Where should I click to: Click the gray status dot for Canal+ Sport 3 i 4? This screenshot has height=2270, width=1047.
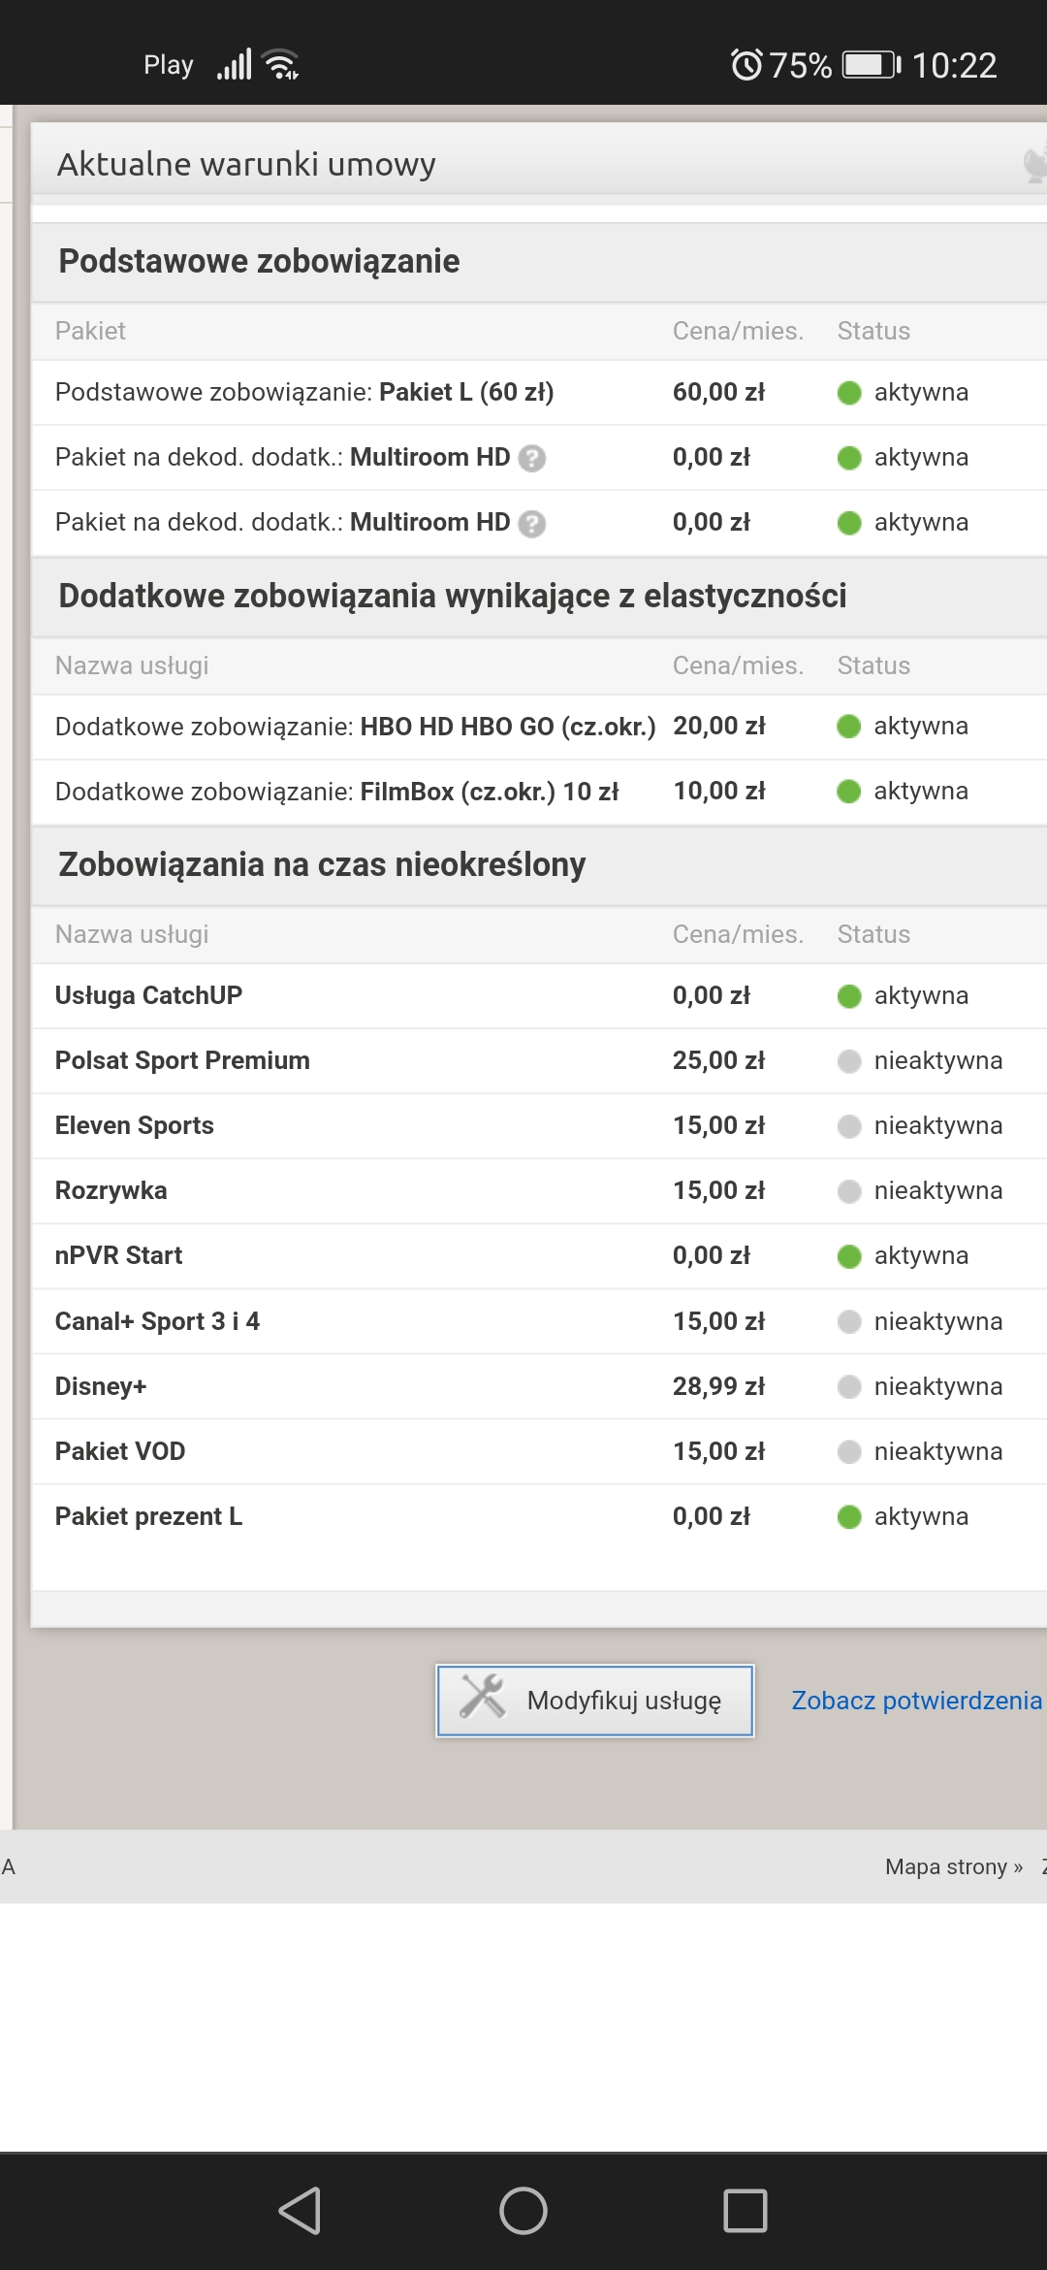click(x=849, y=1322)
